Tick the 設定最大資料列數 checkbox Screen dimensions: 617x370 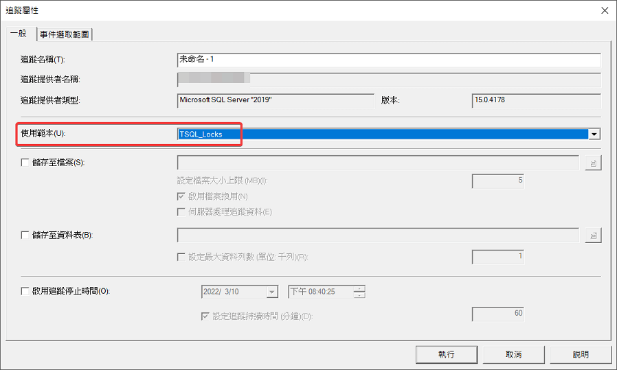tap(182, 257)
